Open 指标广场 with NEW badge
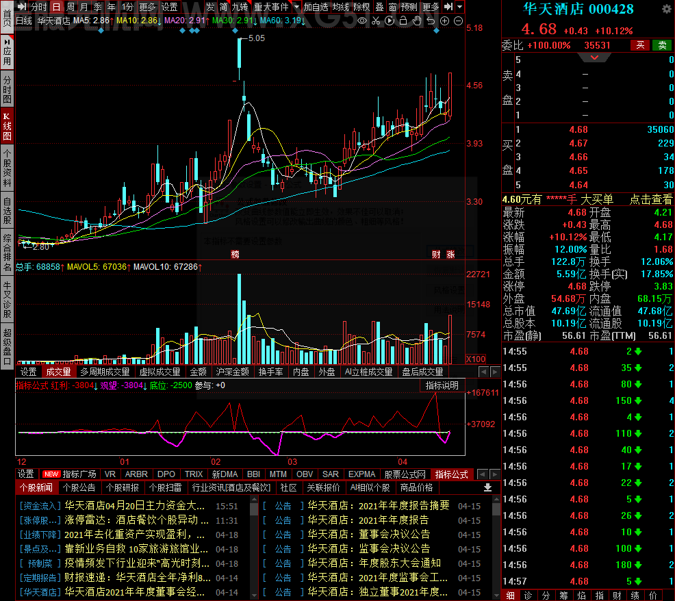 69,474
